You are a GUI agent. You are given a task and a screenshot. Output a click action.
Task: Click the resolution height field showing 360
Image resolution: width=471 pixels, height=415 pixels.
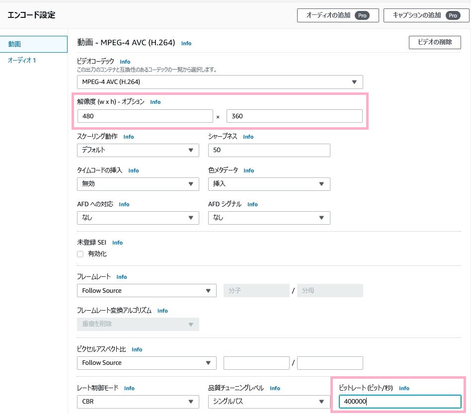coord(294,116)
